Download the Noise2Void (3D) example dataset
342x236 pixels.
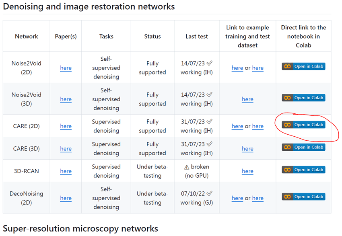click(x=247, y=99)
